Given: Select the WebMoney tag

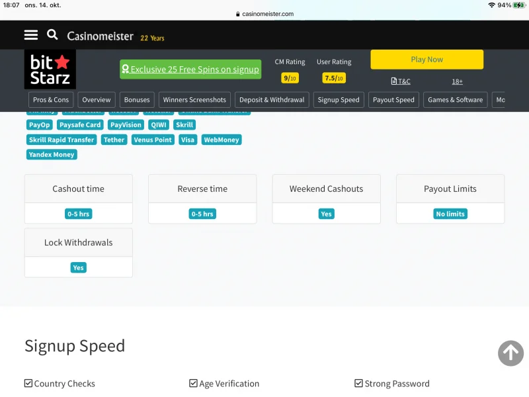Looking at the screenshot, I should click(x=222, y=140).
